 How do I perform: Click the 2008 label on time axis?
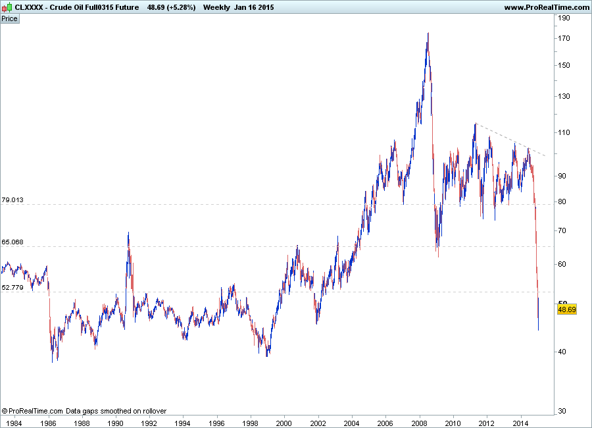coord(419,423)
